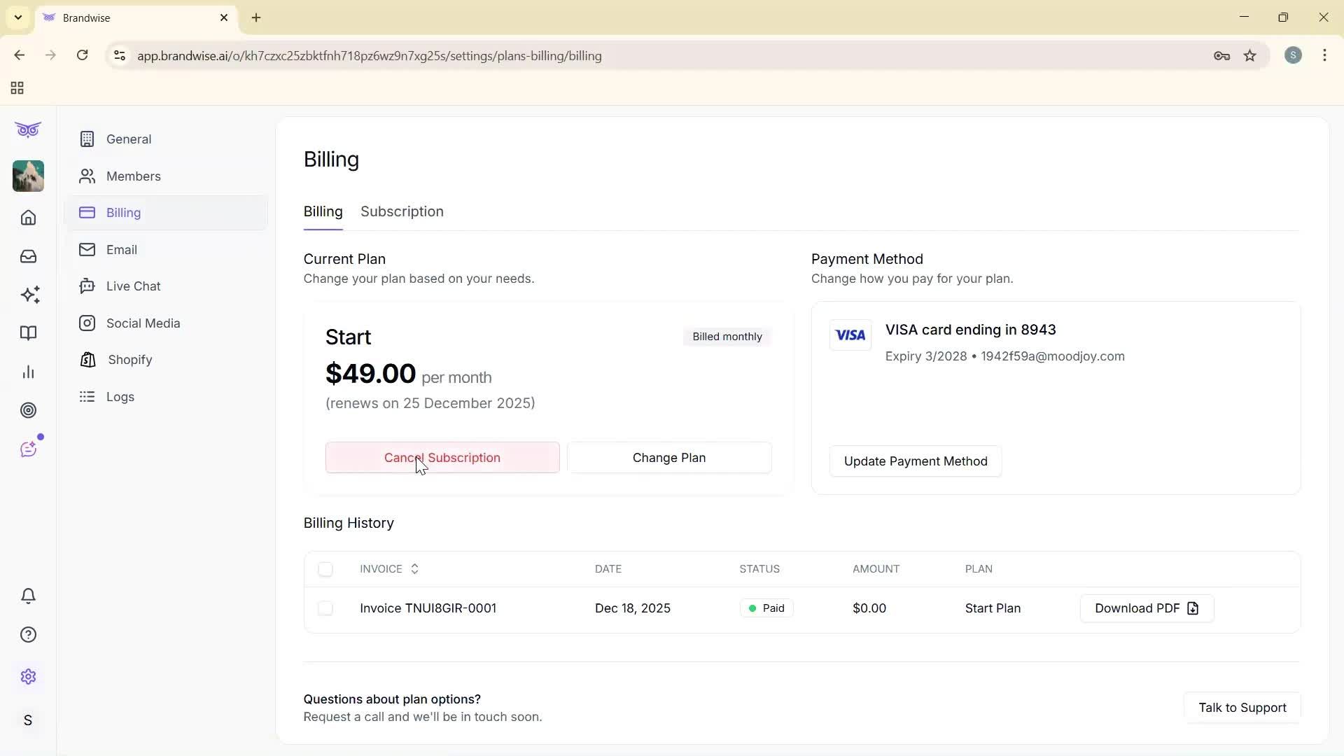Click the target tracking icon

(28, 410)
